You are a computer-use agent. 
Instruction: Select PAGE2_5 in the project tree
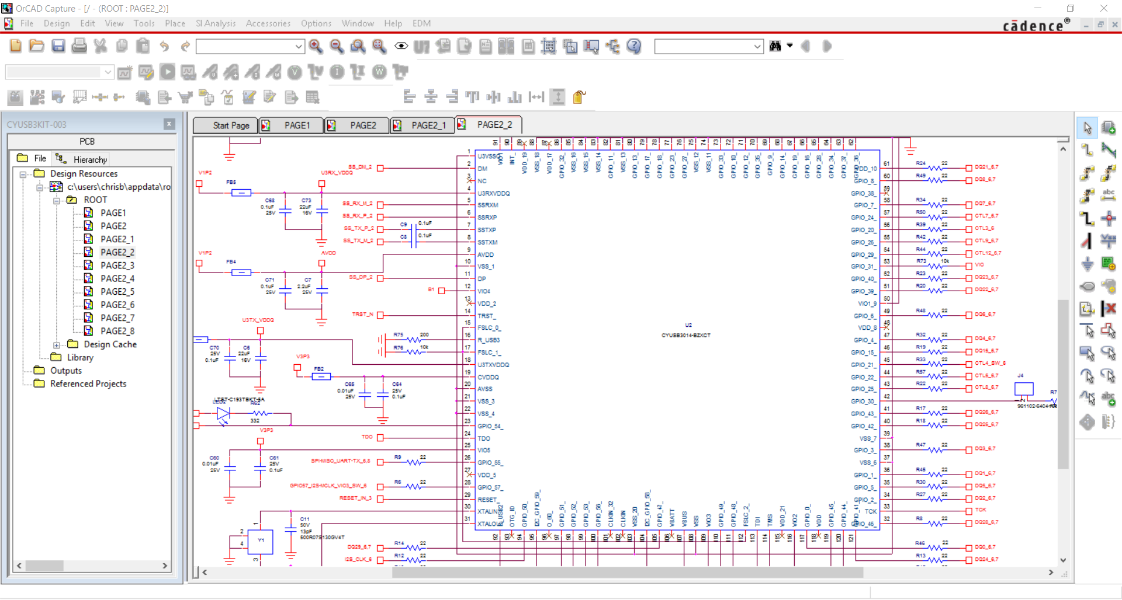pyautogui.click(x=117, y=292)
